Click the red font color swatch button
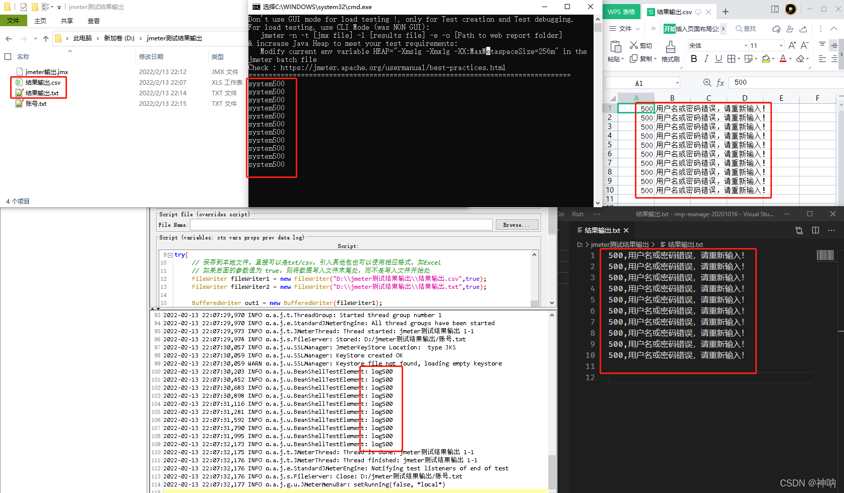Viewport: 844px width, 493px height. [x=783, y=59]
